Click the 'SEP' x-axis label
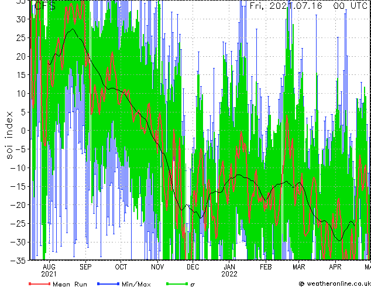This screenshot has height=287, width=371. pyautogui.click(x=85, y=267)
